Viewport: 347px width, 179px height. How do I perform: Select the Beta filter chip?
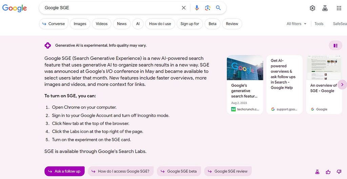[x=212, y=24]
